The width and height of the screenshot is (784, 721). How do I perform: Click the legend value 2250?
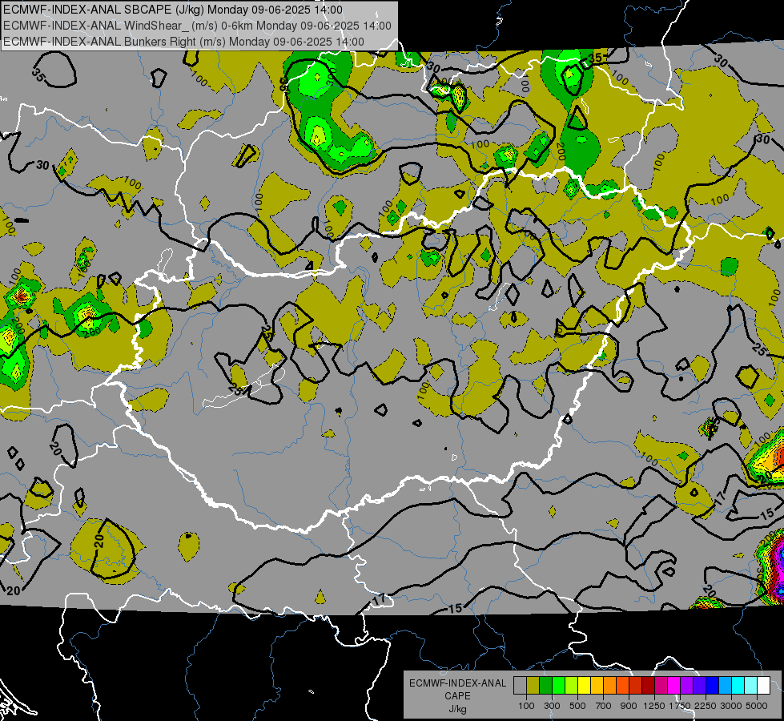click(706, 706)
